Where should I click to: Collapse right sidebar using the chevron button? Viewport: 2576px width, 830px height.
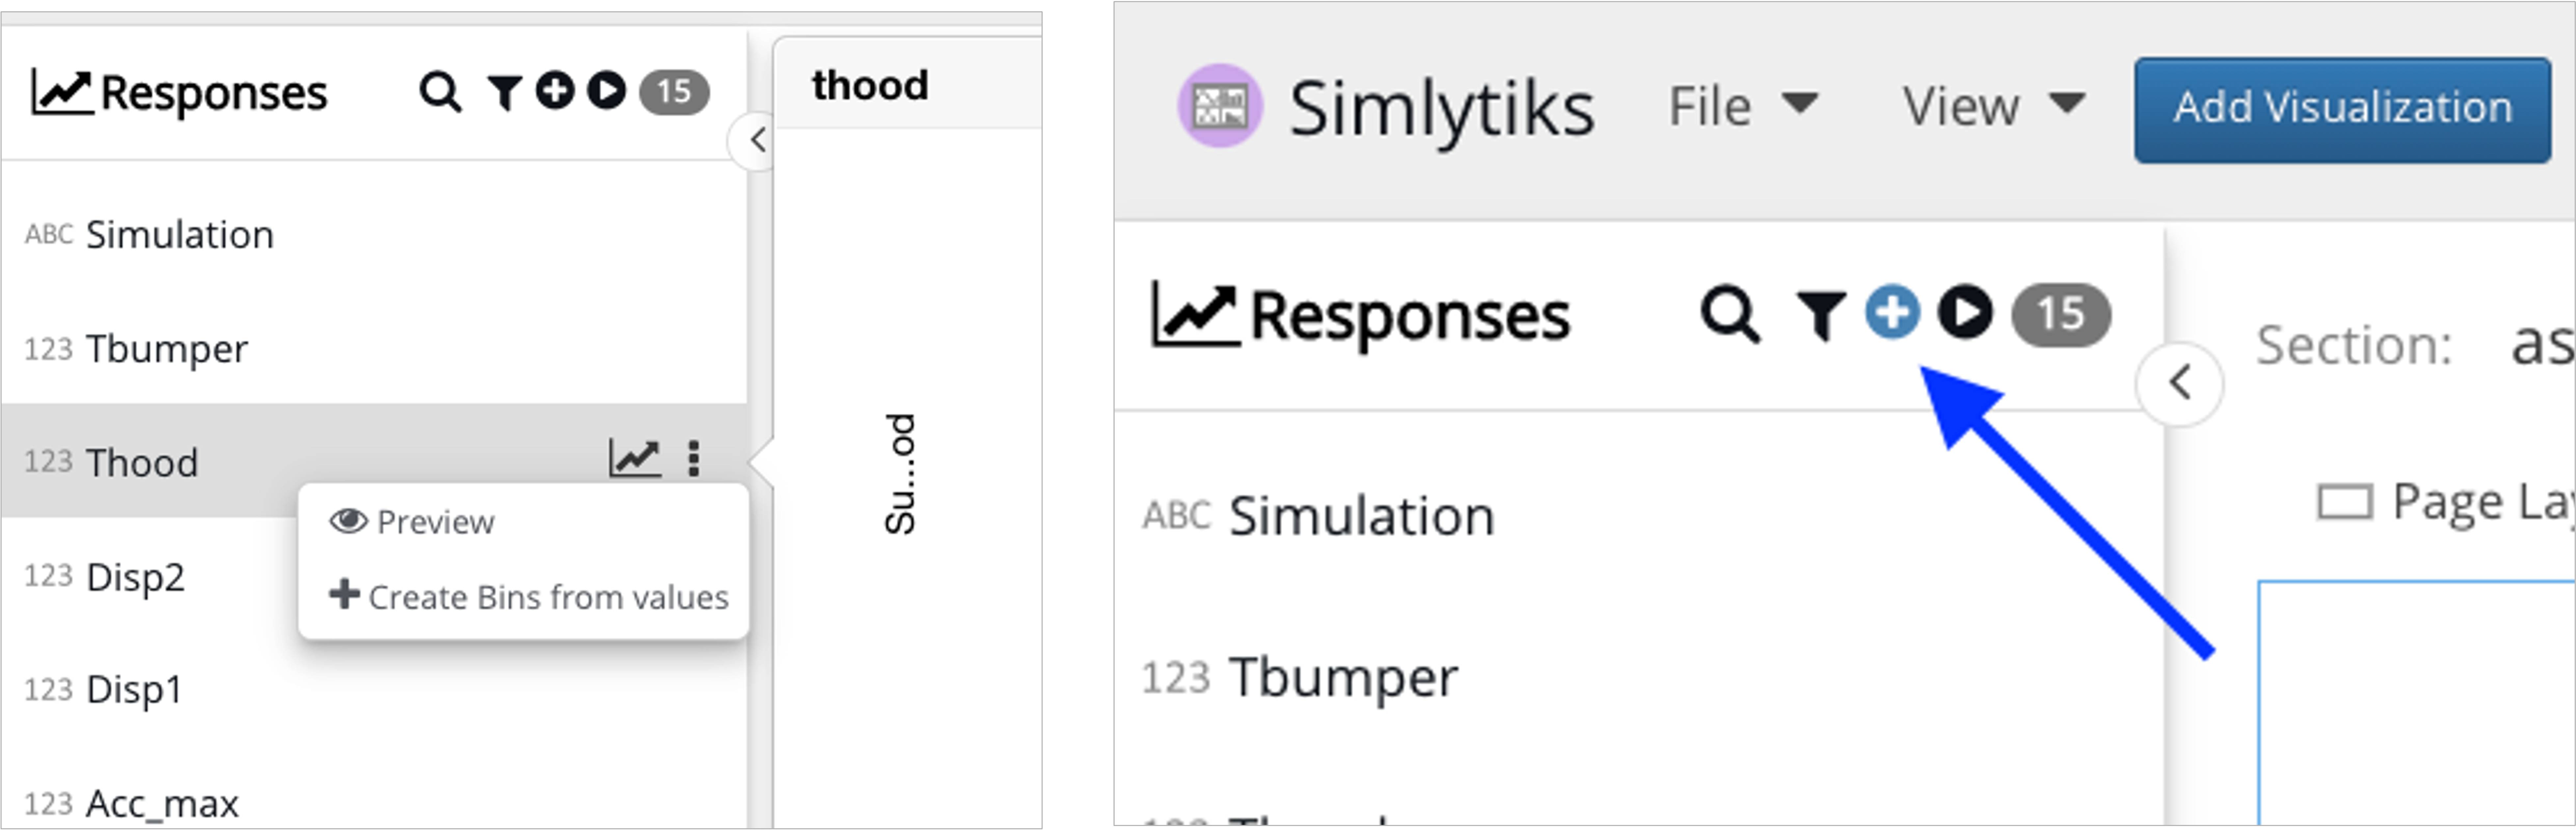pos(2180,382)
